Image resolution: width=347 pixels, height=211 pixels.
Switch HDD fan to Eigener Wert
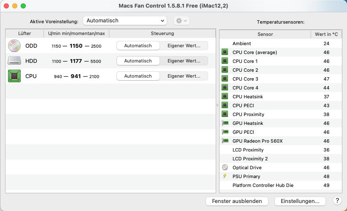click(184, 61)
